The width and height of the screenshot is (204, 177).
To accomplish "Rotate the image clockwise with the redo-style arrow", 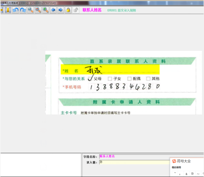I will (23, 10).
